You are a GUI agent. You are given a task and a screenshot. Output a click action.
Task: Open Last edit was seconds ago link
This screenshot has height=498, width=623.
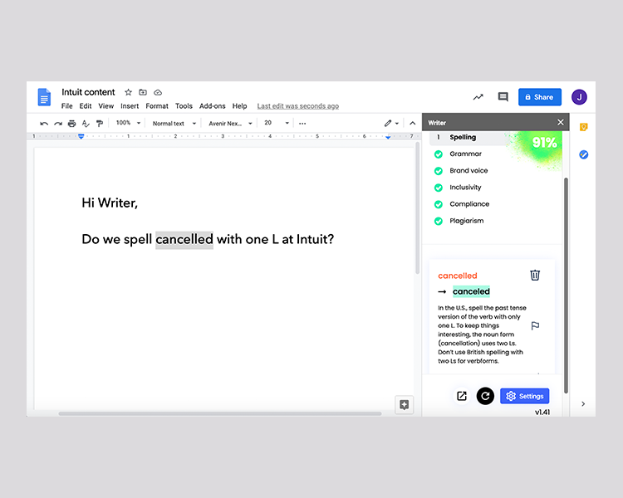point(298,106)
